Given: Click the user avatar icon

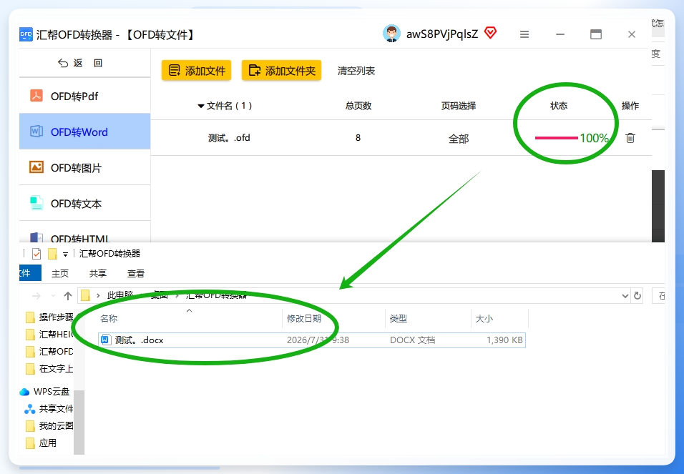Looking at the screenshot, I should pos(391,34).
